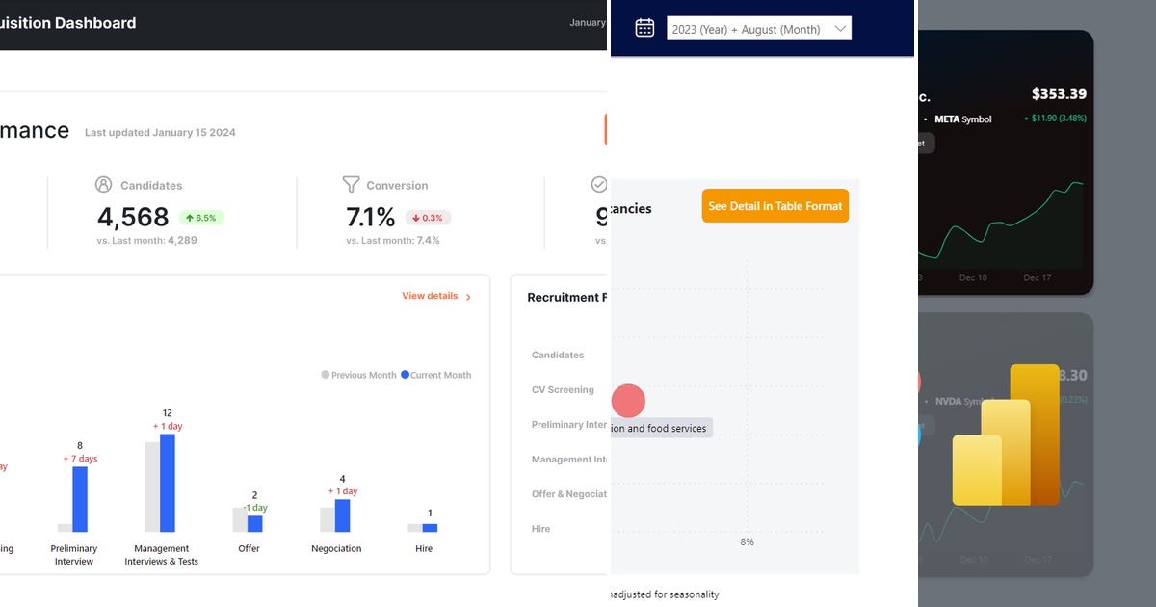The image size is (1156, 607).
Task: Click the calendar icon in the navy header
Action: (x=643, y=28)
